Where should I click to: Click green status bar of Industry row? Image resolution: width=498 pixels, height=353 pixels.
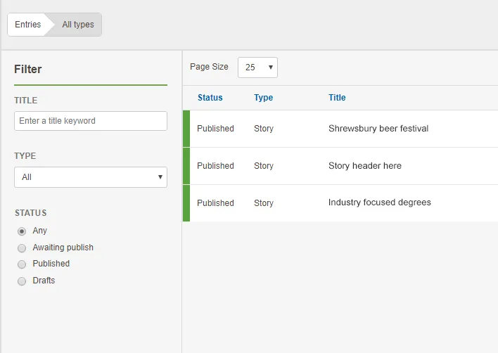186,203
